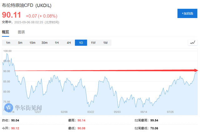200x132 pixels.
Task: Click the 06/14 date label on chart
Action: [144, 112]
